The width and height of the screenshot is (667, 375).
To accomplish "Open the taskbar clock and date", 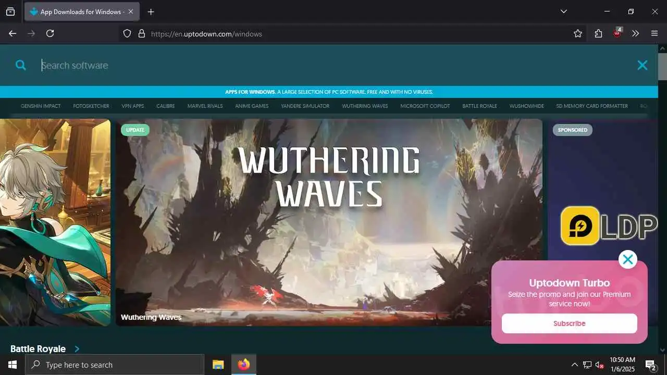I will coord(622,365).
